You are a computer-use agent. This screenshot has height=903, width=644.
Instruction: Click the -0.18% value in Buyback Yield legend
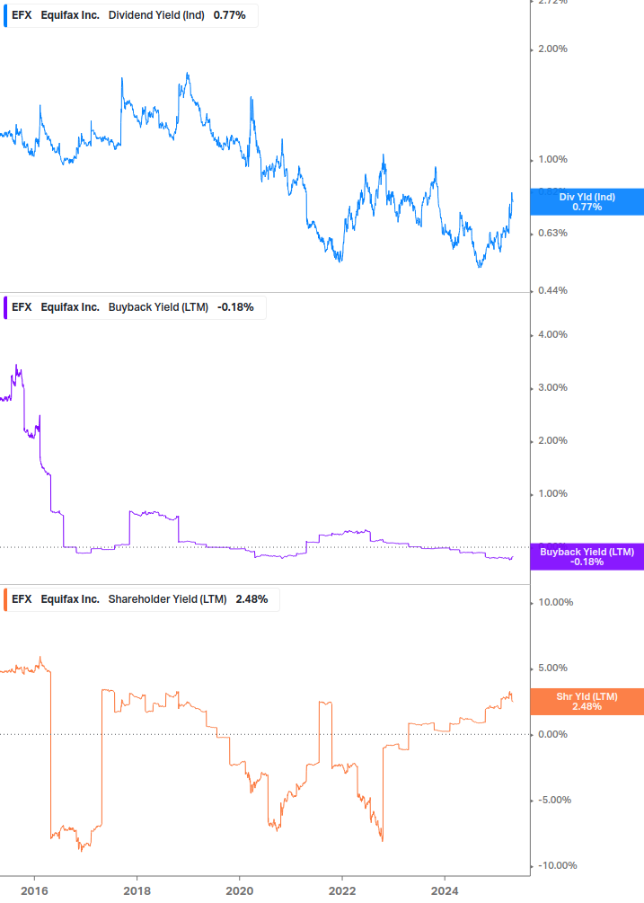[x=235, y=307]
